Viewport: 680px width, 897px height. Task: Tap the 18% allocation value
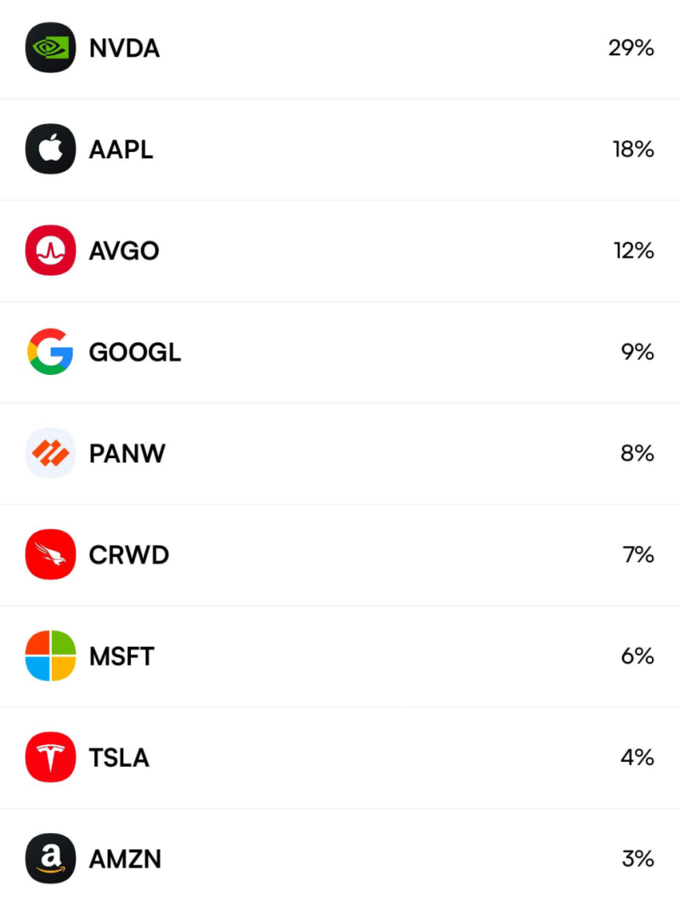click(632, 150)
